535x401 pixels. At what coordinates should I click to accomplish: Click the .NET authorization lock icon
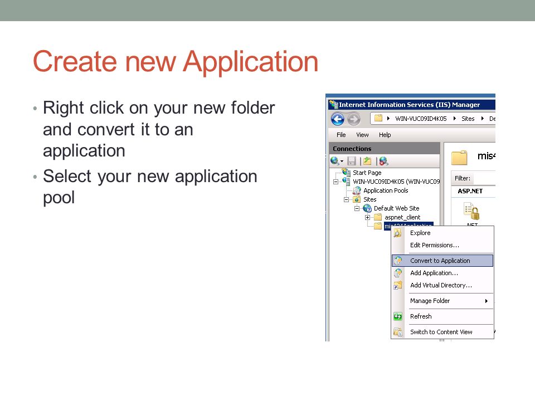pyautogui.click(x=472, y=211)
